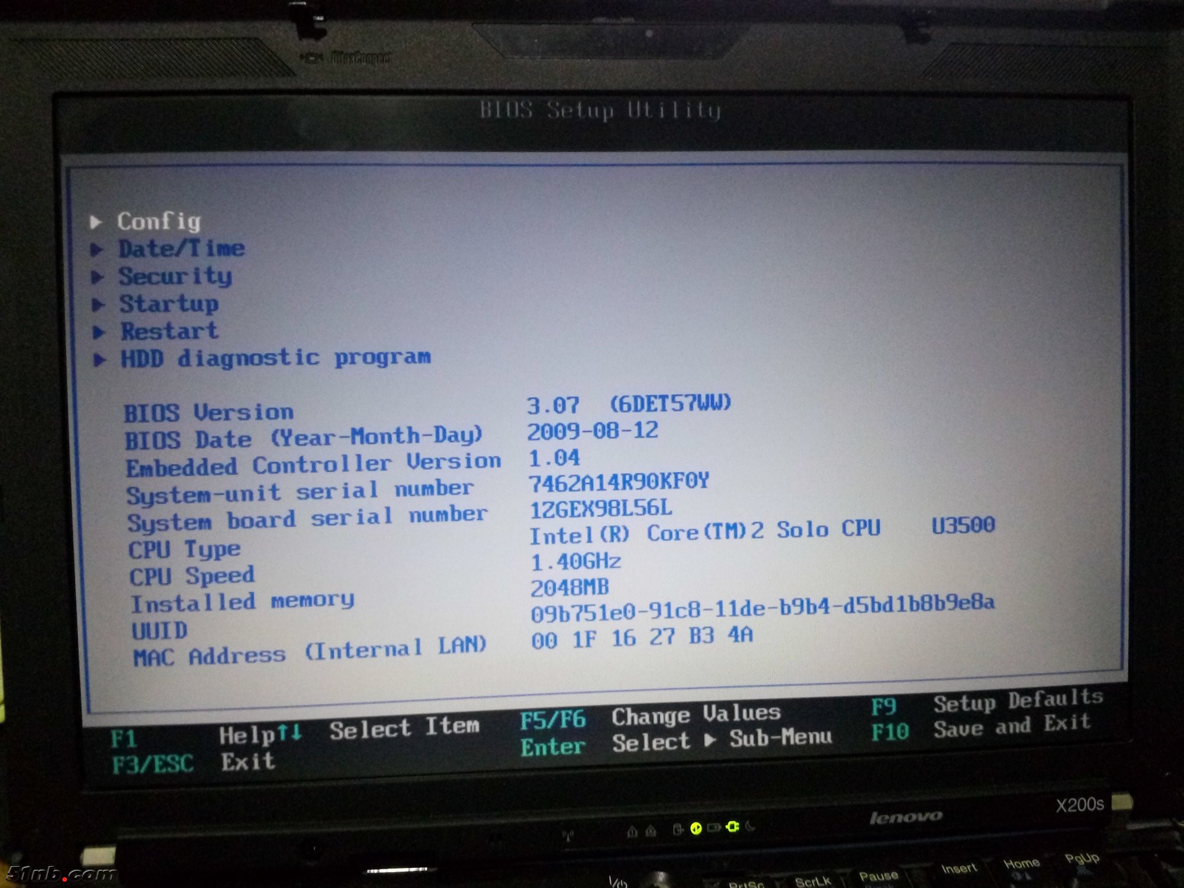Open the Startup menu
1184x888 pixels.
click(x=169, y=304)
